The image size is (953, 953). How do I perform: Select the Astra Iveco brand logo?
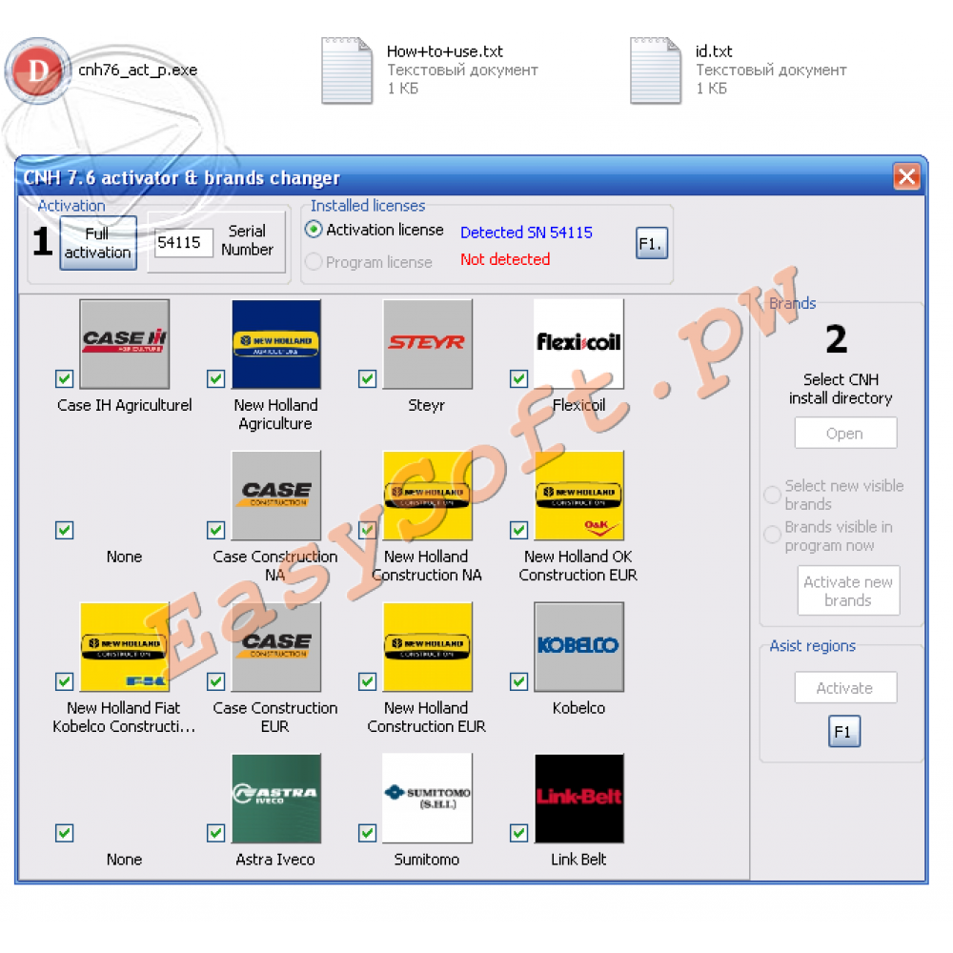(276, 798)
